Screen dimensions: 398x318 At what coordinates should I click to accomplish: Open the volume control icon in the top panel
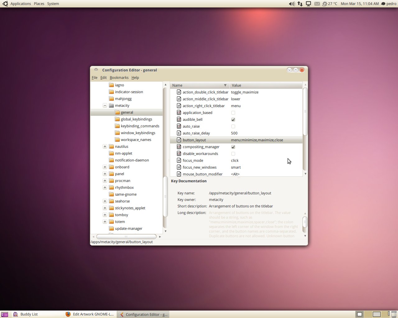pyautogui.click(x=292, y=4)
